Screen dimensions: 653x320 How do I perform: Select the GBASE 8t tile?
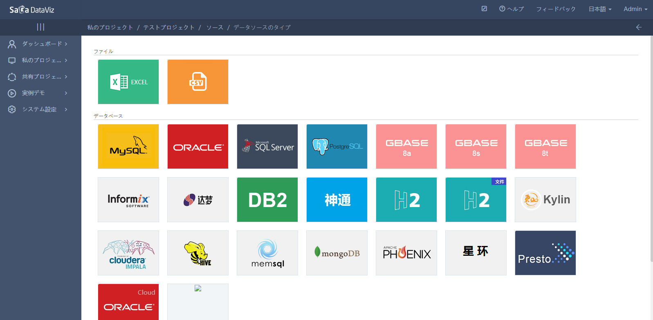(x=545, y=146)
